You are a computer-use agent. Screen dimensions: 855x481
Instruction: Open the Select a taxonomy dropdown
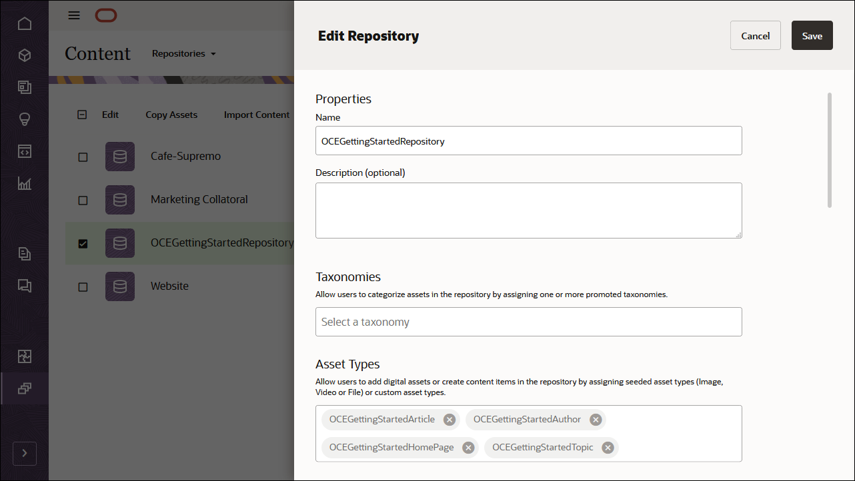point(528,322)
